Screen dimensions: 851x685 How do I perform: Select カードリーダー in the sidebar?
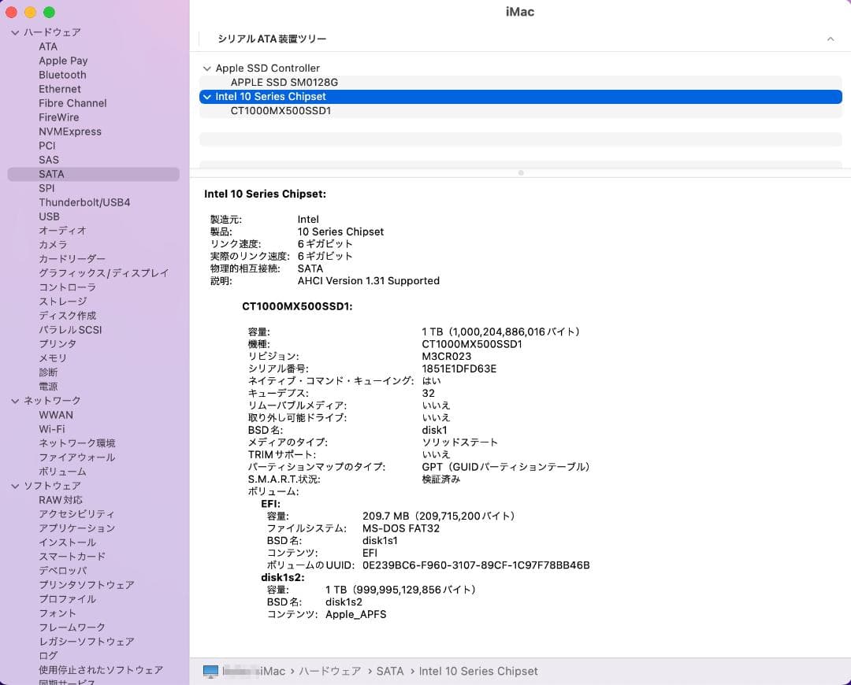point(72,259)
